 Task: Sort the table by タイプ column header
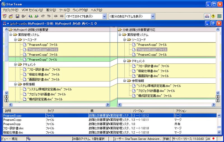[x=67, y=111]
